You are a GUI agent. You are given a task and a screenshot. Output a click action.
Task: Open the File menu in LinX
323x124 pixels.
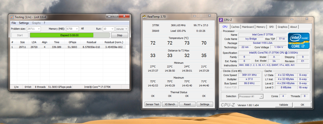click(14, 23)
